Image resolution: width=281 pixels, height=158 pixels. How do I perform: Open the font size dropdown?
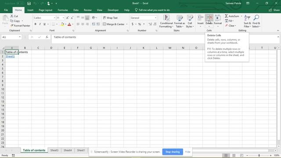[x=63, y=18]
